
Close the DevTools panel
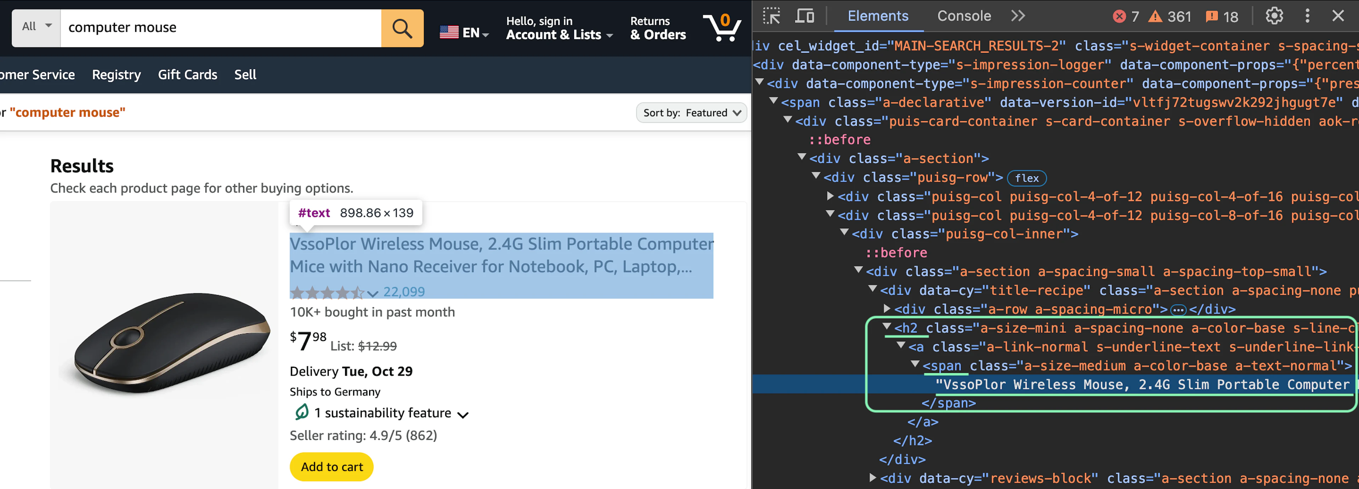point(1338,16)
